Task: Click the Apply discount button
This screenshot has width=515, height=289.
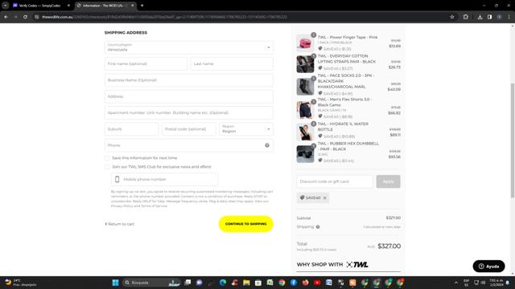Action: (388, 181)
